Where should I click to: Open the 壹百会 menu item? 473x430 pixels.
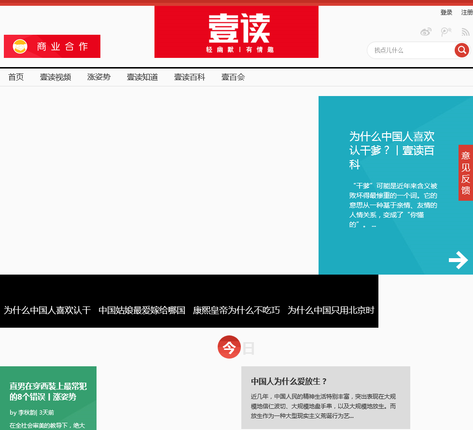(233, 77)
